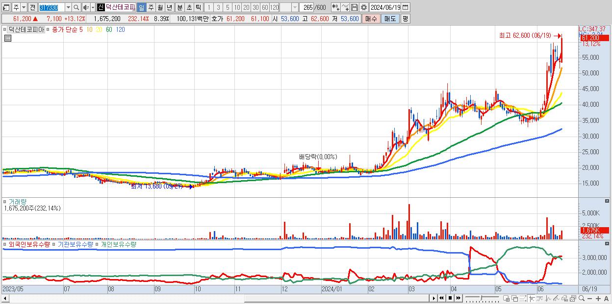
Task: Click the stop square button
Action: pyautogui.click(x=450, y=298)
